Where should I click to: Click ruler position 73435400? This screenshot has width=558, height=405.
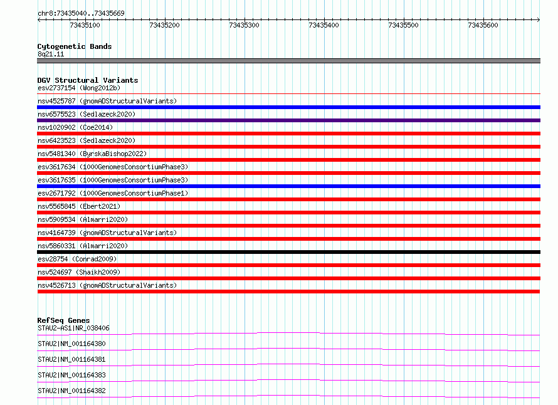click(x=324, y=25)
